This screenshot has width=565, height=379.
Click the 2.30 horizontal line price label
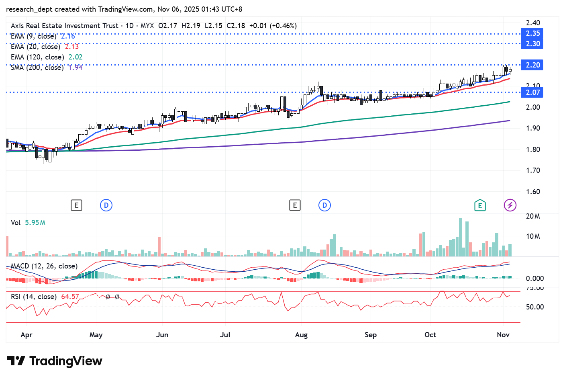pyautogui.click(x=532, y=44)
